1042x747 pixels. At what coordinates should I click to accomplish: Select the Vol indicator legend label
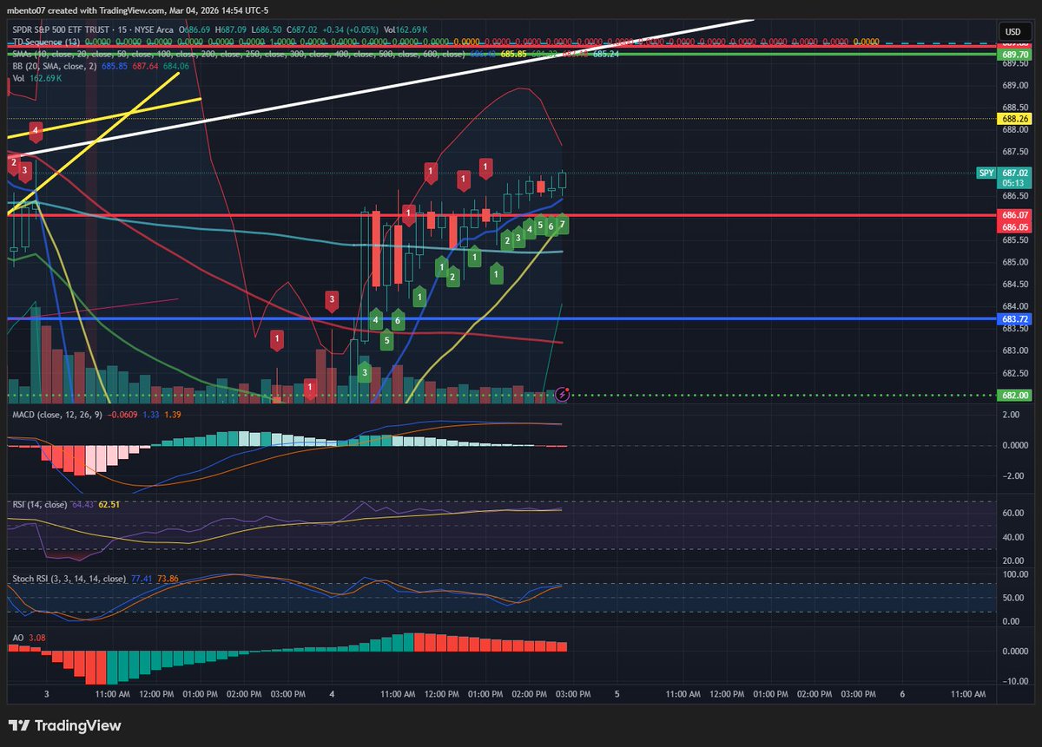pyautogui.click(x=17, y=77)
